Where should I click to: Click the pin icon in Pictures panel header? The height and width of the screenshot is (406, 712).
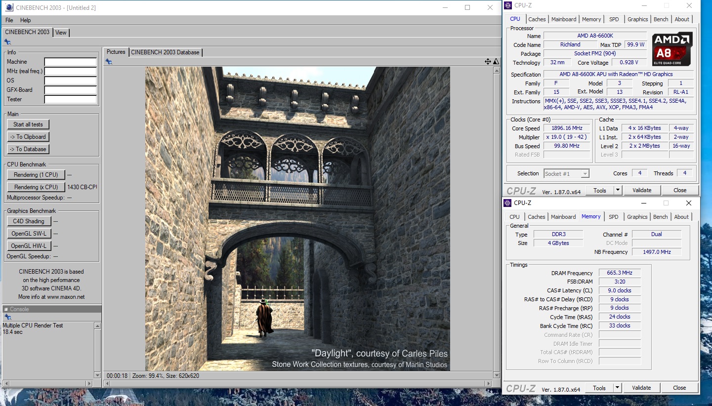click(x=109, y=61)
